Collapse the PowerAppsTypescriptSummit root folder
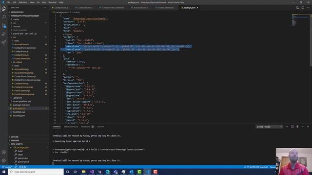 25,16
